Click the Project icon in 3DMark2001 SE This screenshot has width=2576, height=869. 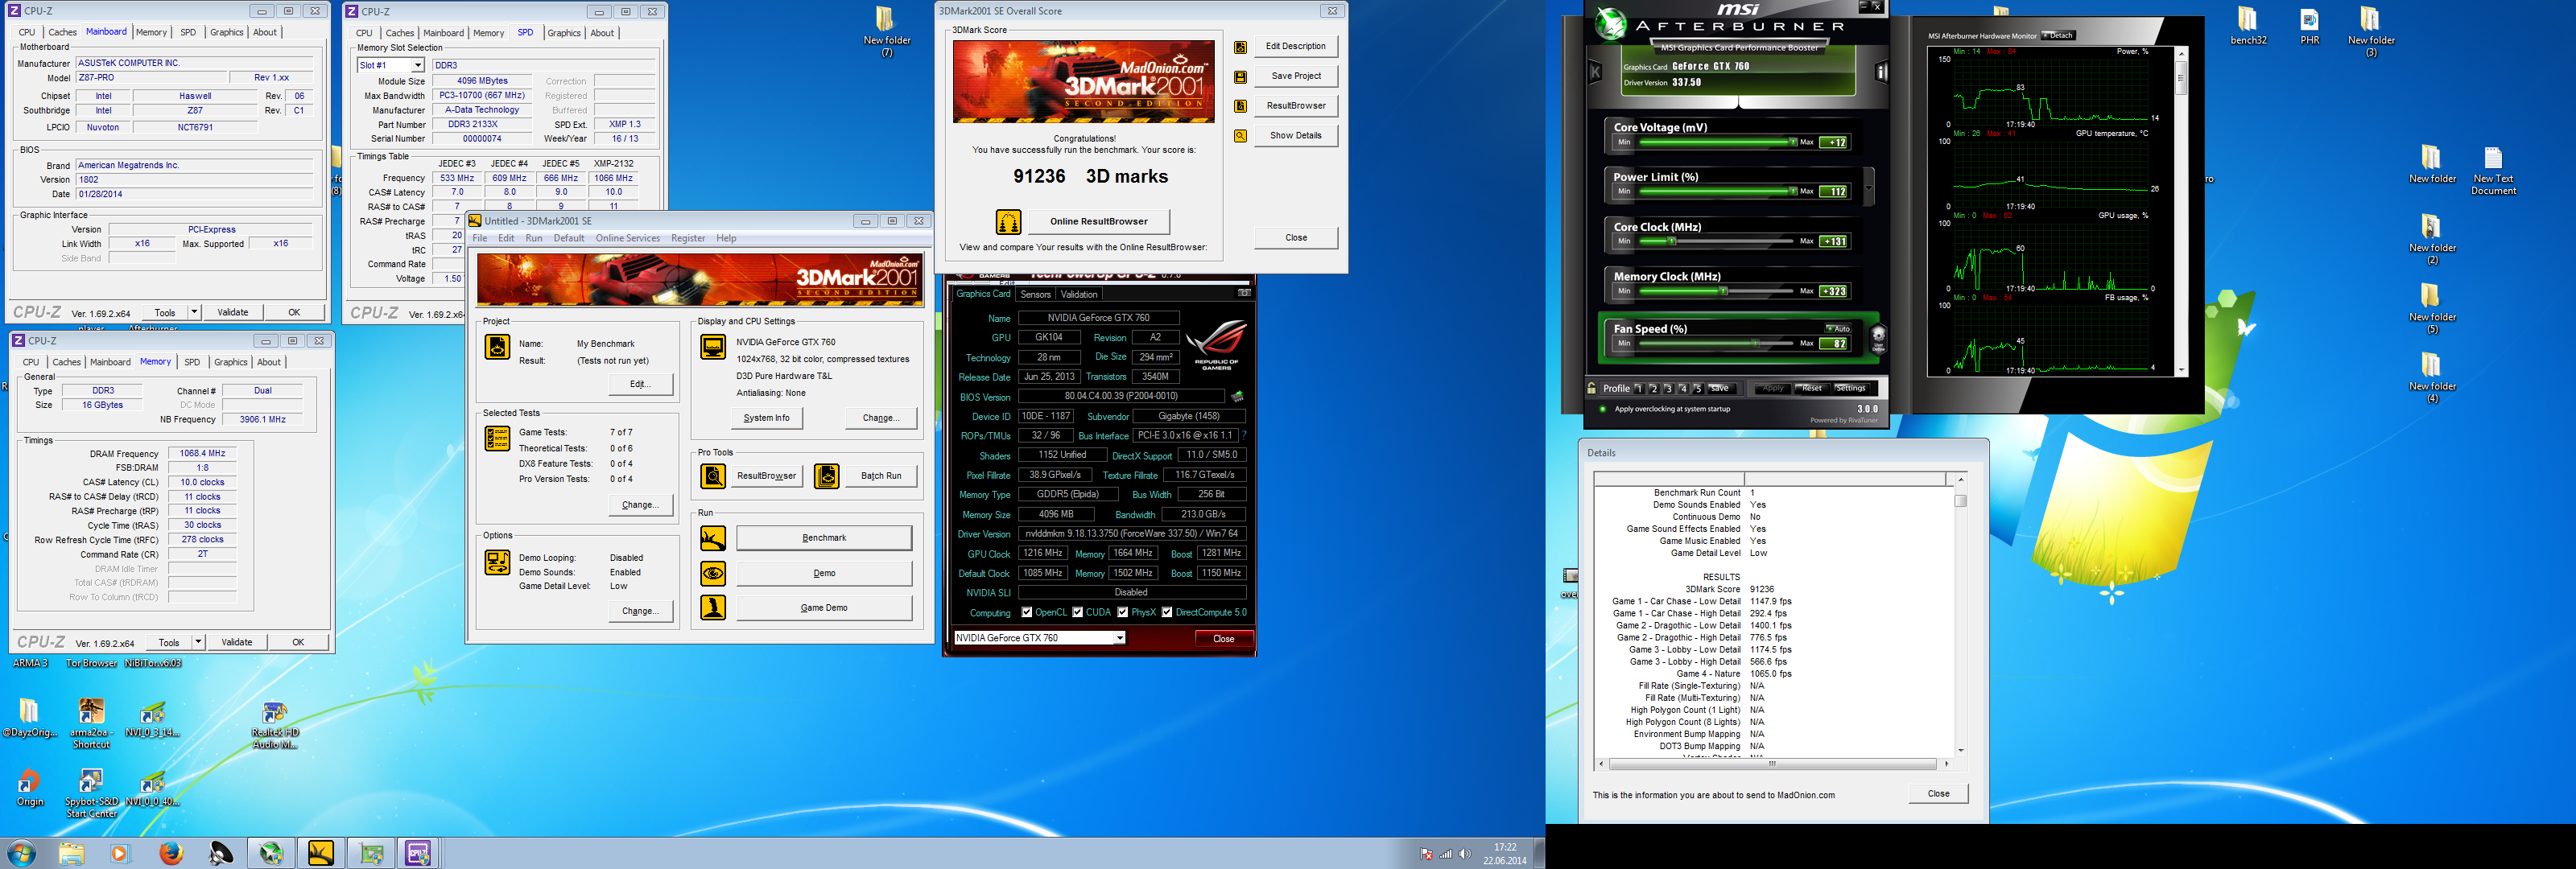coord(497,347)
